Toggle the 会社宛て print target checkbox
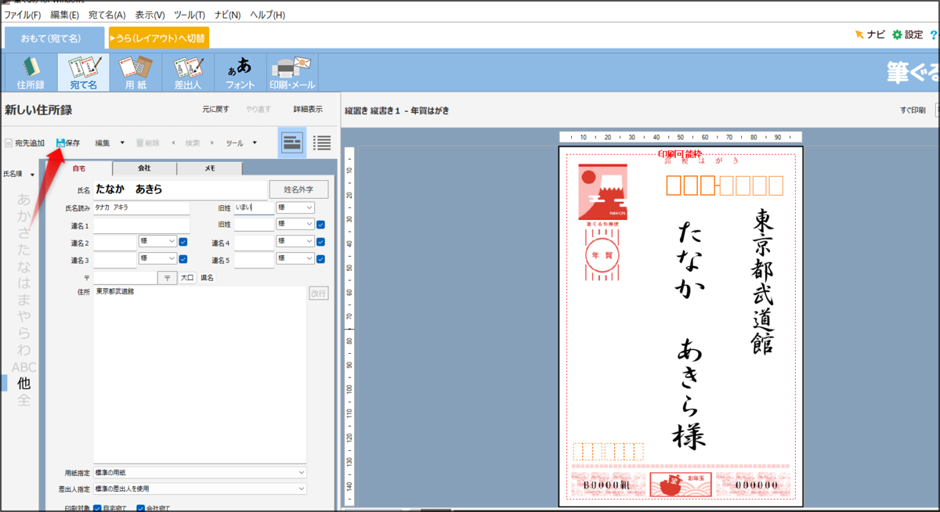The height and width of the screenshot is (512, 940). [x=141, y=507]
